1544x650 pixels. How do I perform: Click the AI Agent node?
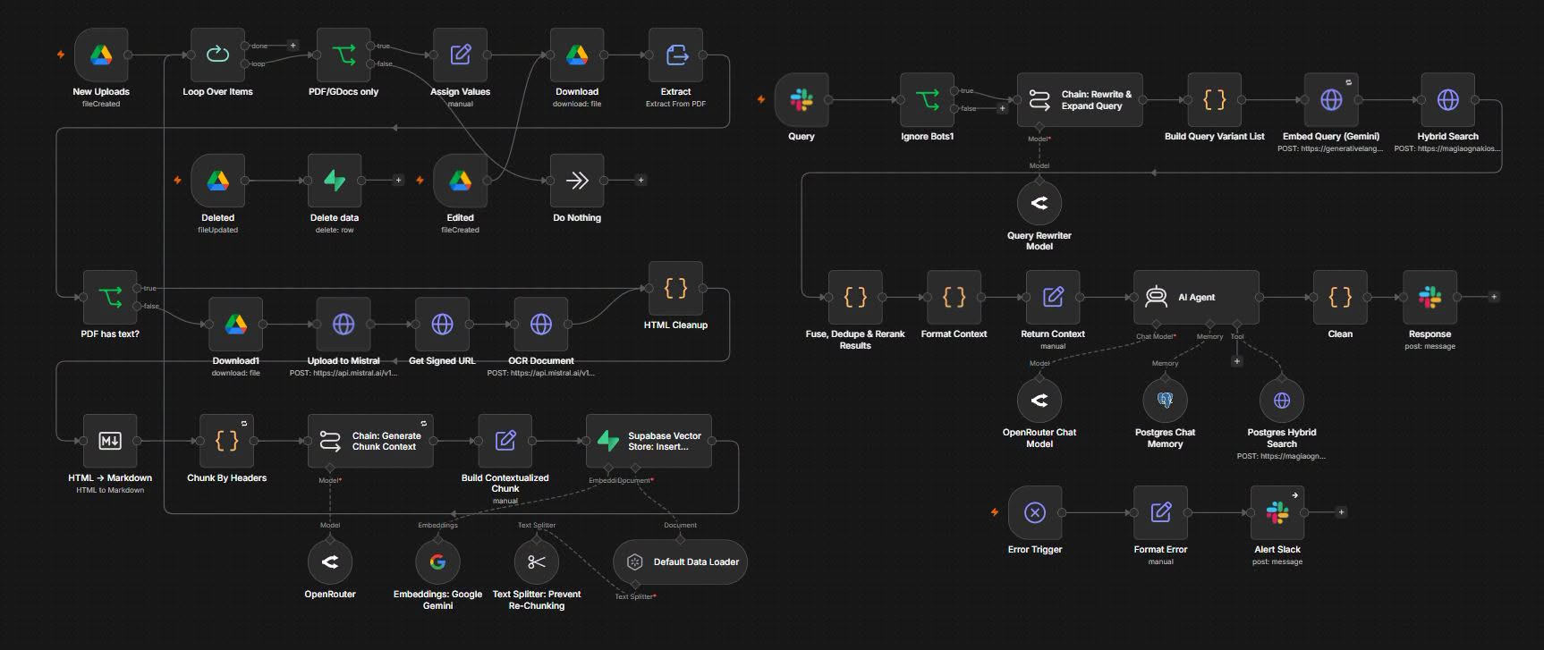point(1196,298)
